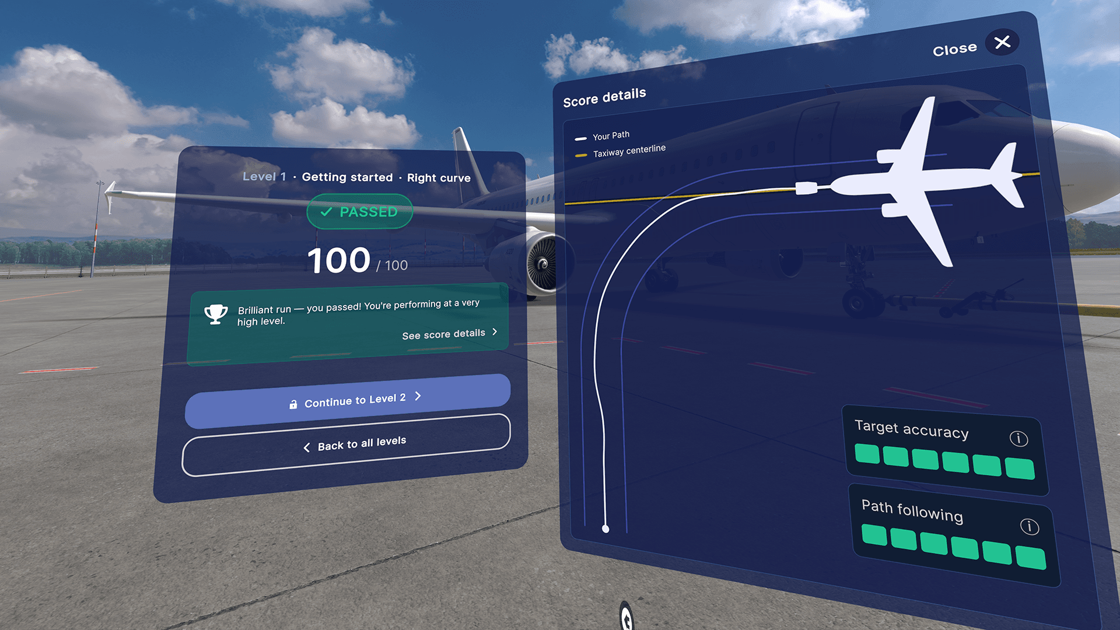
Task: Click last Path following green segment
Action: coord(1030,558)
